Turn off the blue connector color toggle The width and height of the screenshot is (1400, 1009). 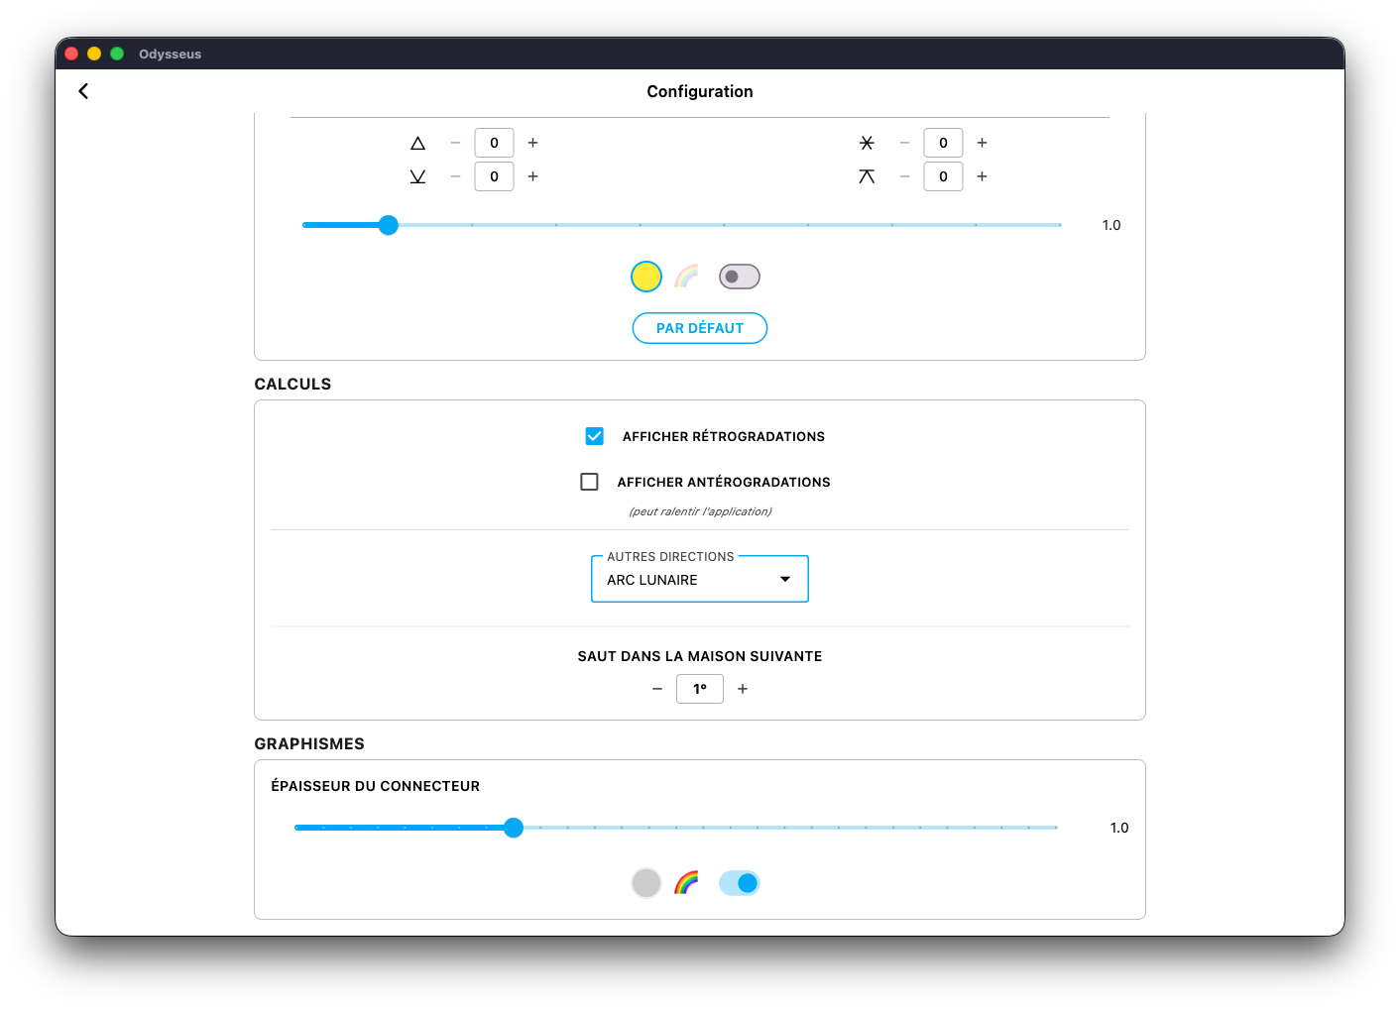[740, 883]
